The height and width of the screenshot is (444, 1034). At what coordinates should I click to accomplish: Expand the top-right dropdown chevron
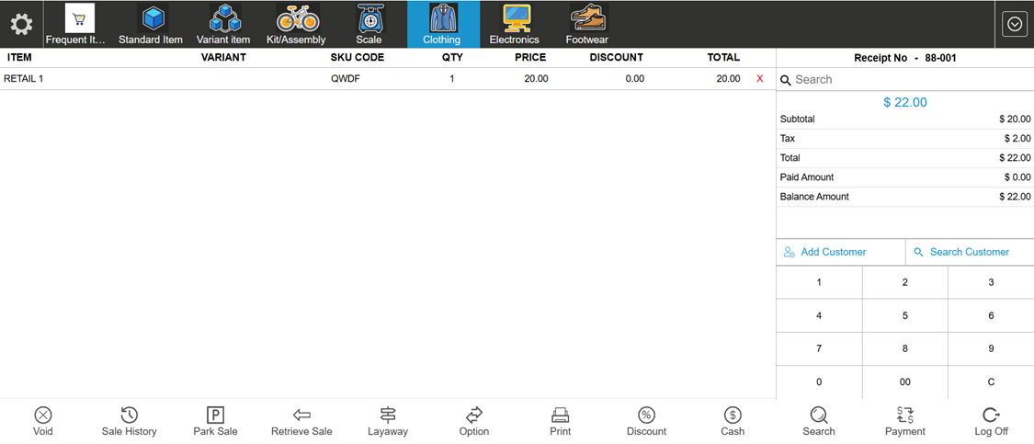click(x=1015, y=25)
